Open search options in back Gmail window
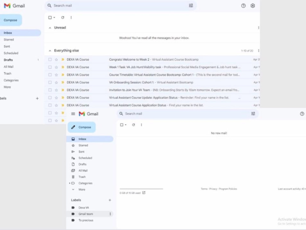Image resolution: width=306 pixels, height=230 pixels. 191,6
